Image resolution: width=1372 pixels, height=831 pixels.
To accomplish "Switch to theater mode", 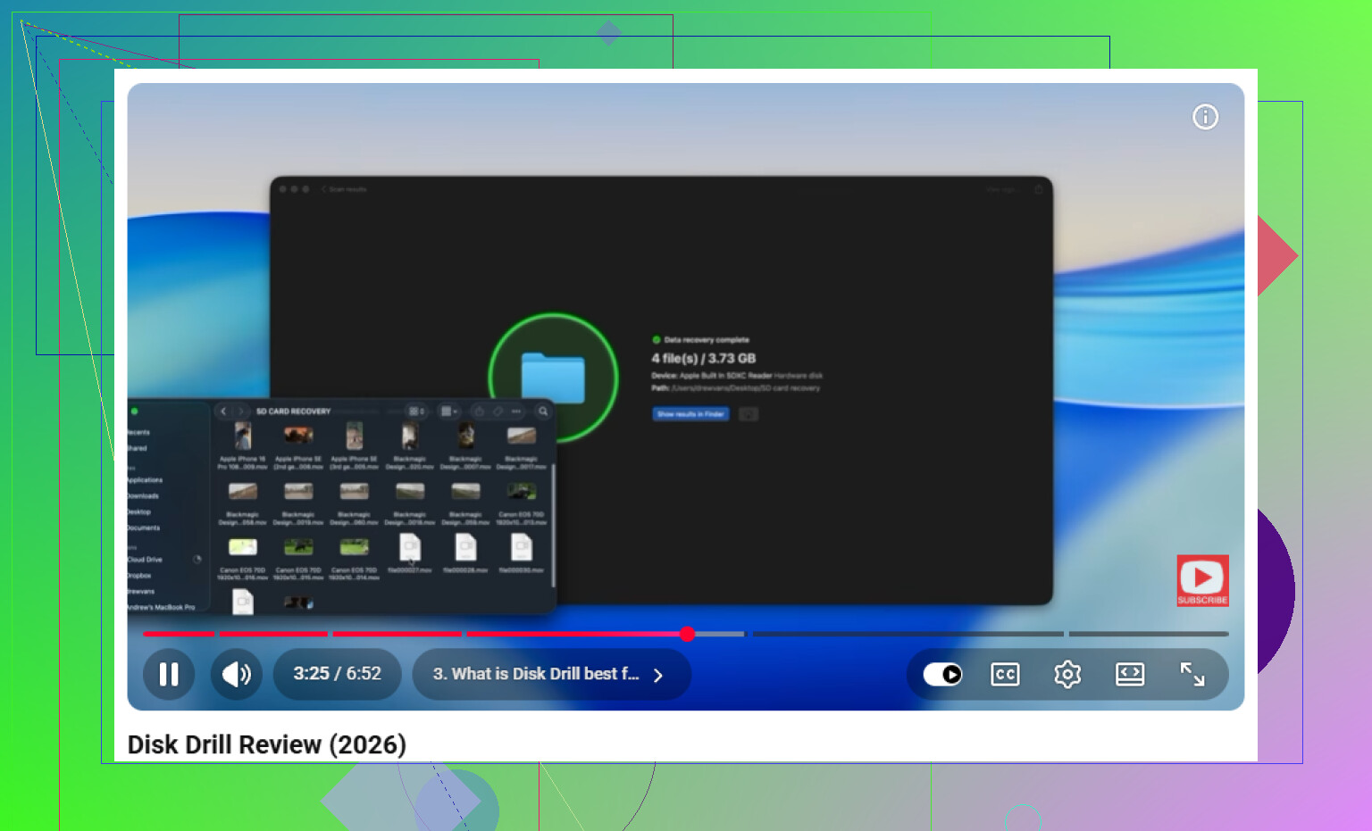I will pos(1130,675).
